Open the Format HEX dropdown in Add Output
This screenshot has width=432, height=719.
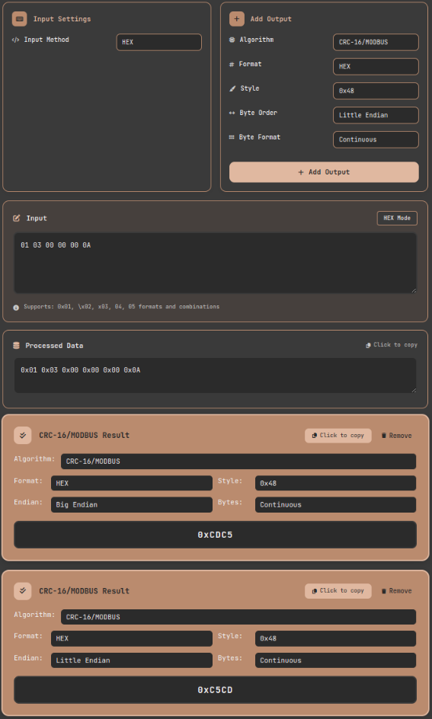[376, 66]
